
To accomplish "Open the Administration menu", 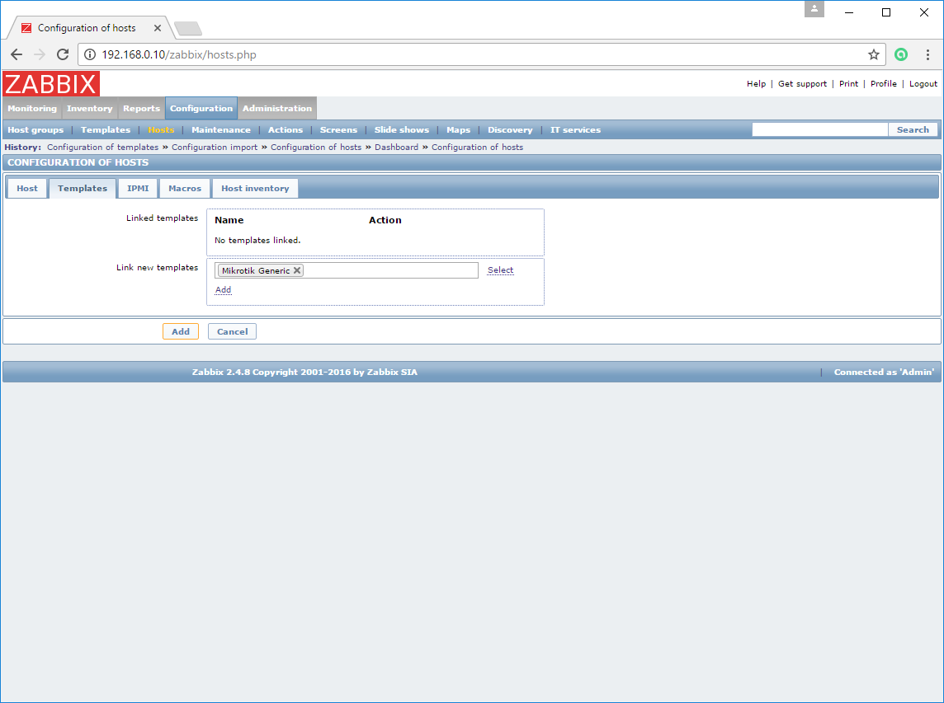I will (x=277, y=108).
